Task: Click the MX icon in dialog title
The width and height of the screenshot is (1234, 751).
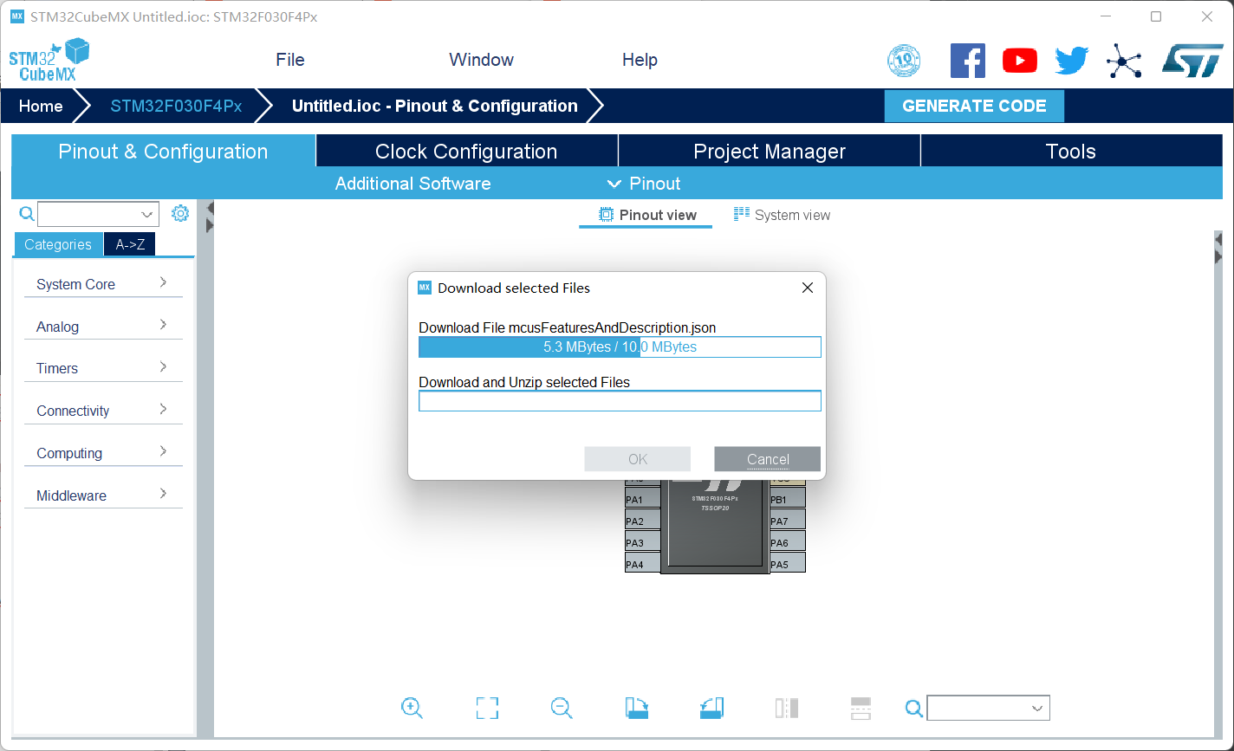Action: coord(425,288)
